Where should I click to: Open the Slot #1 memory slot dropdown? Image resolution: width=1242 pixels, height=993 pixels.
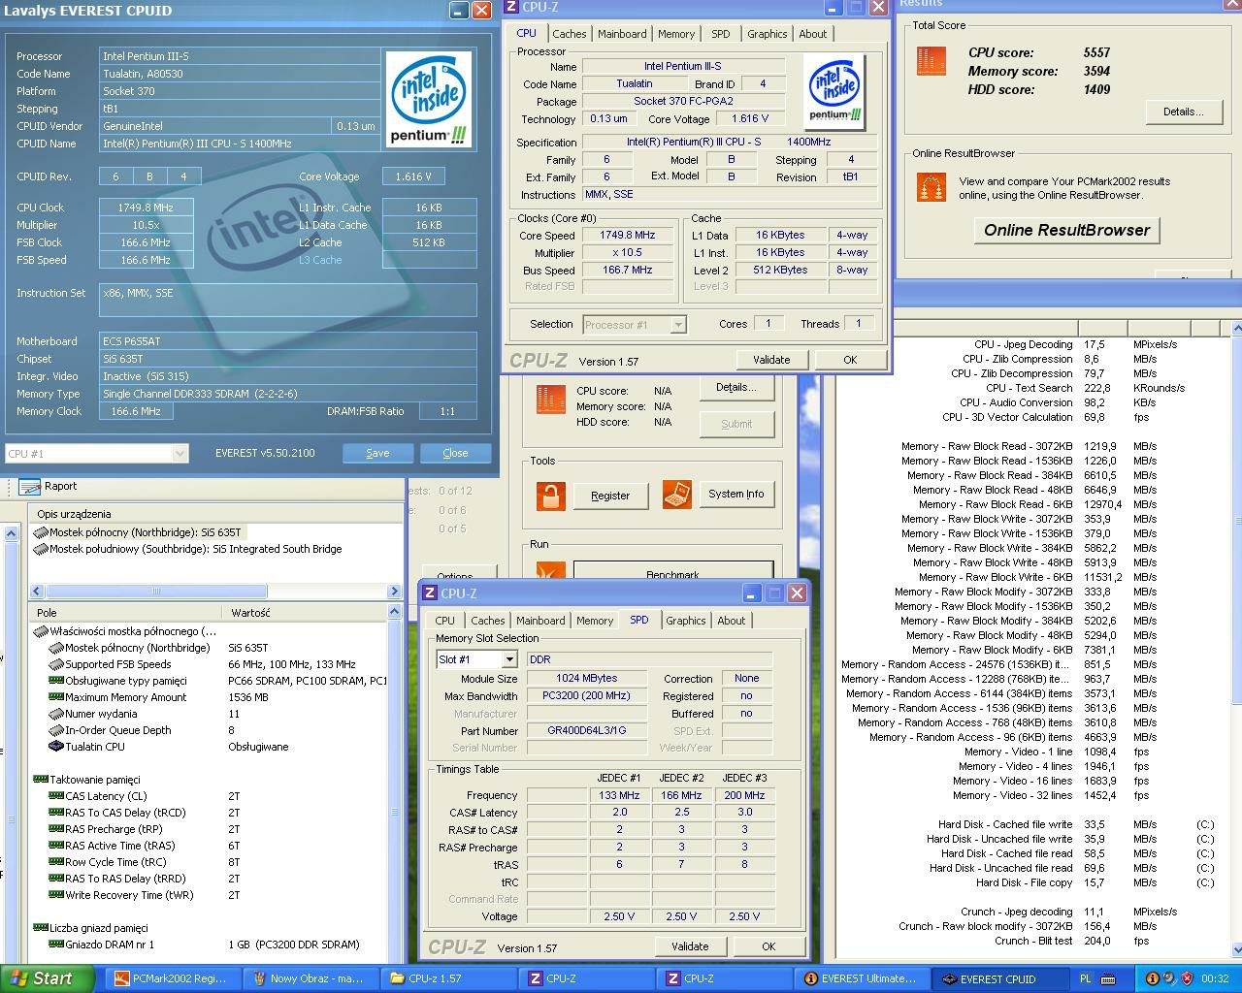tap(508, 659)
